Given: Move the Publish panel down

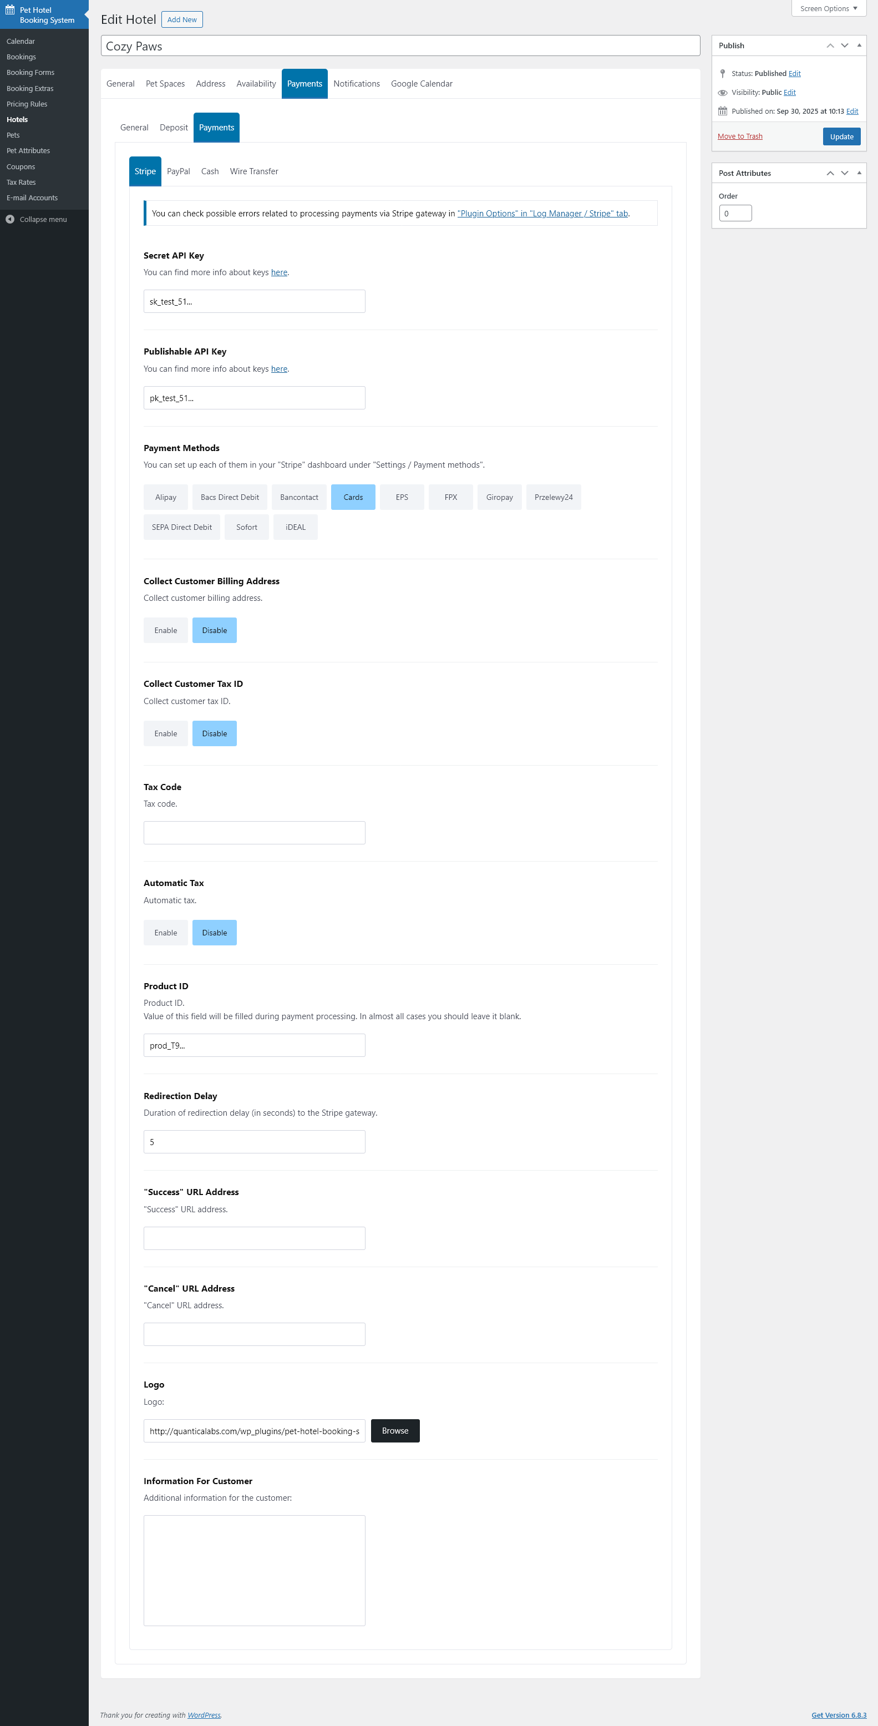Looking at the screenshot, I should tap(845, 45).
